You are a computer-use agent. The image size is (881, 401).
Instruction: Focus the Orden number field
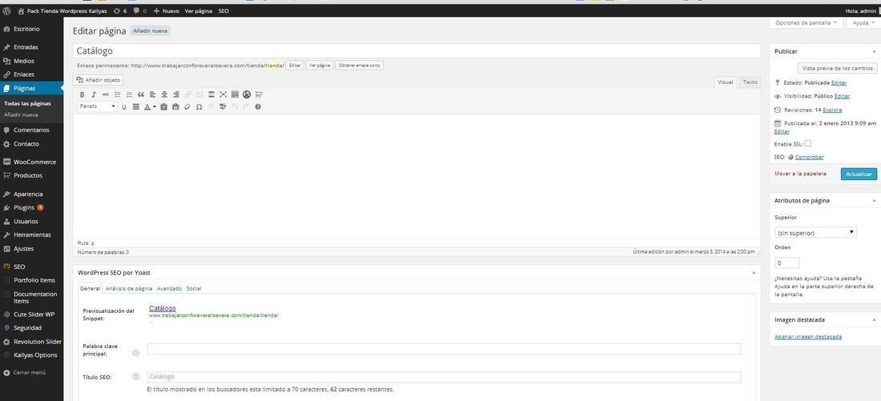pos(786,263)
